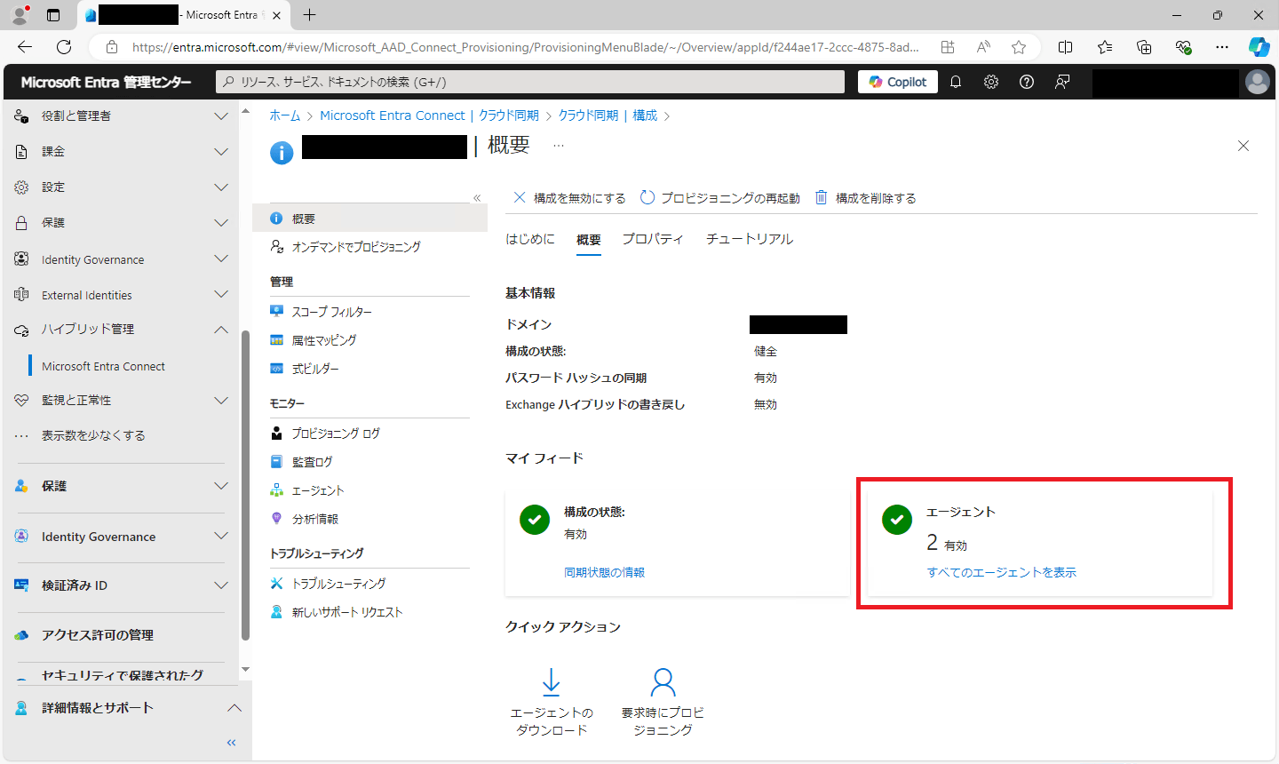1279x764 pixels.
Task: Open the Edge split screen icon
Action: [1066, 47]
